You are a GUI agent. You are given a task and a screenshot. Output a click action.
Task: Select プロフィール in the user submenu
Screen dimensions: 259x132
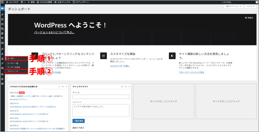(x=13, y=71)
